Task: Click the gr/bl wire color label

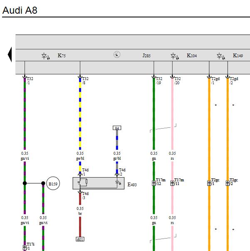Action: [117, 158]
